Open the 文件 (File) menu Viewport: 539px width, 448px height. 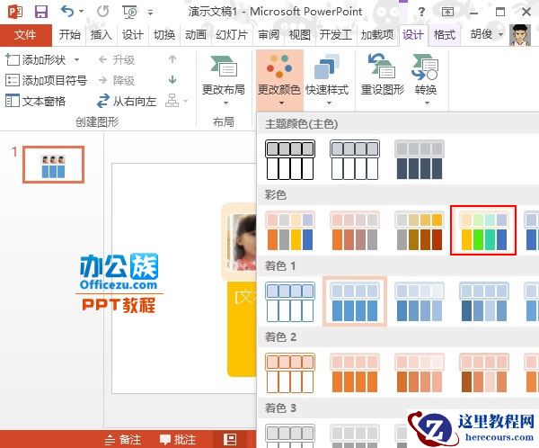26,35
